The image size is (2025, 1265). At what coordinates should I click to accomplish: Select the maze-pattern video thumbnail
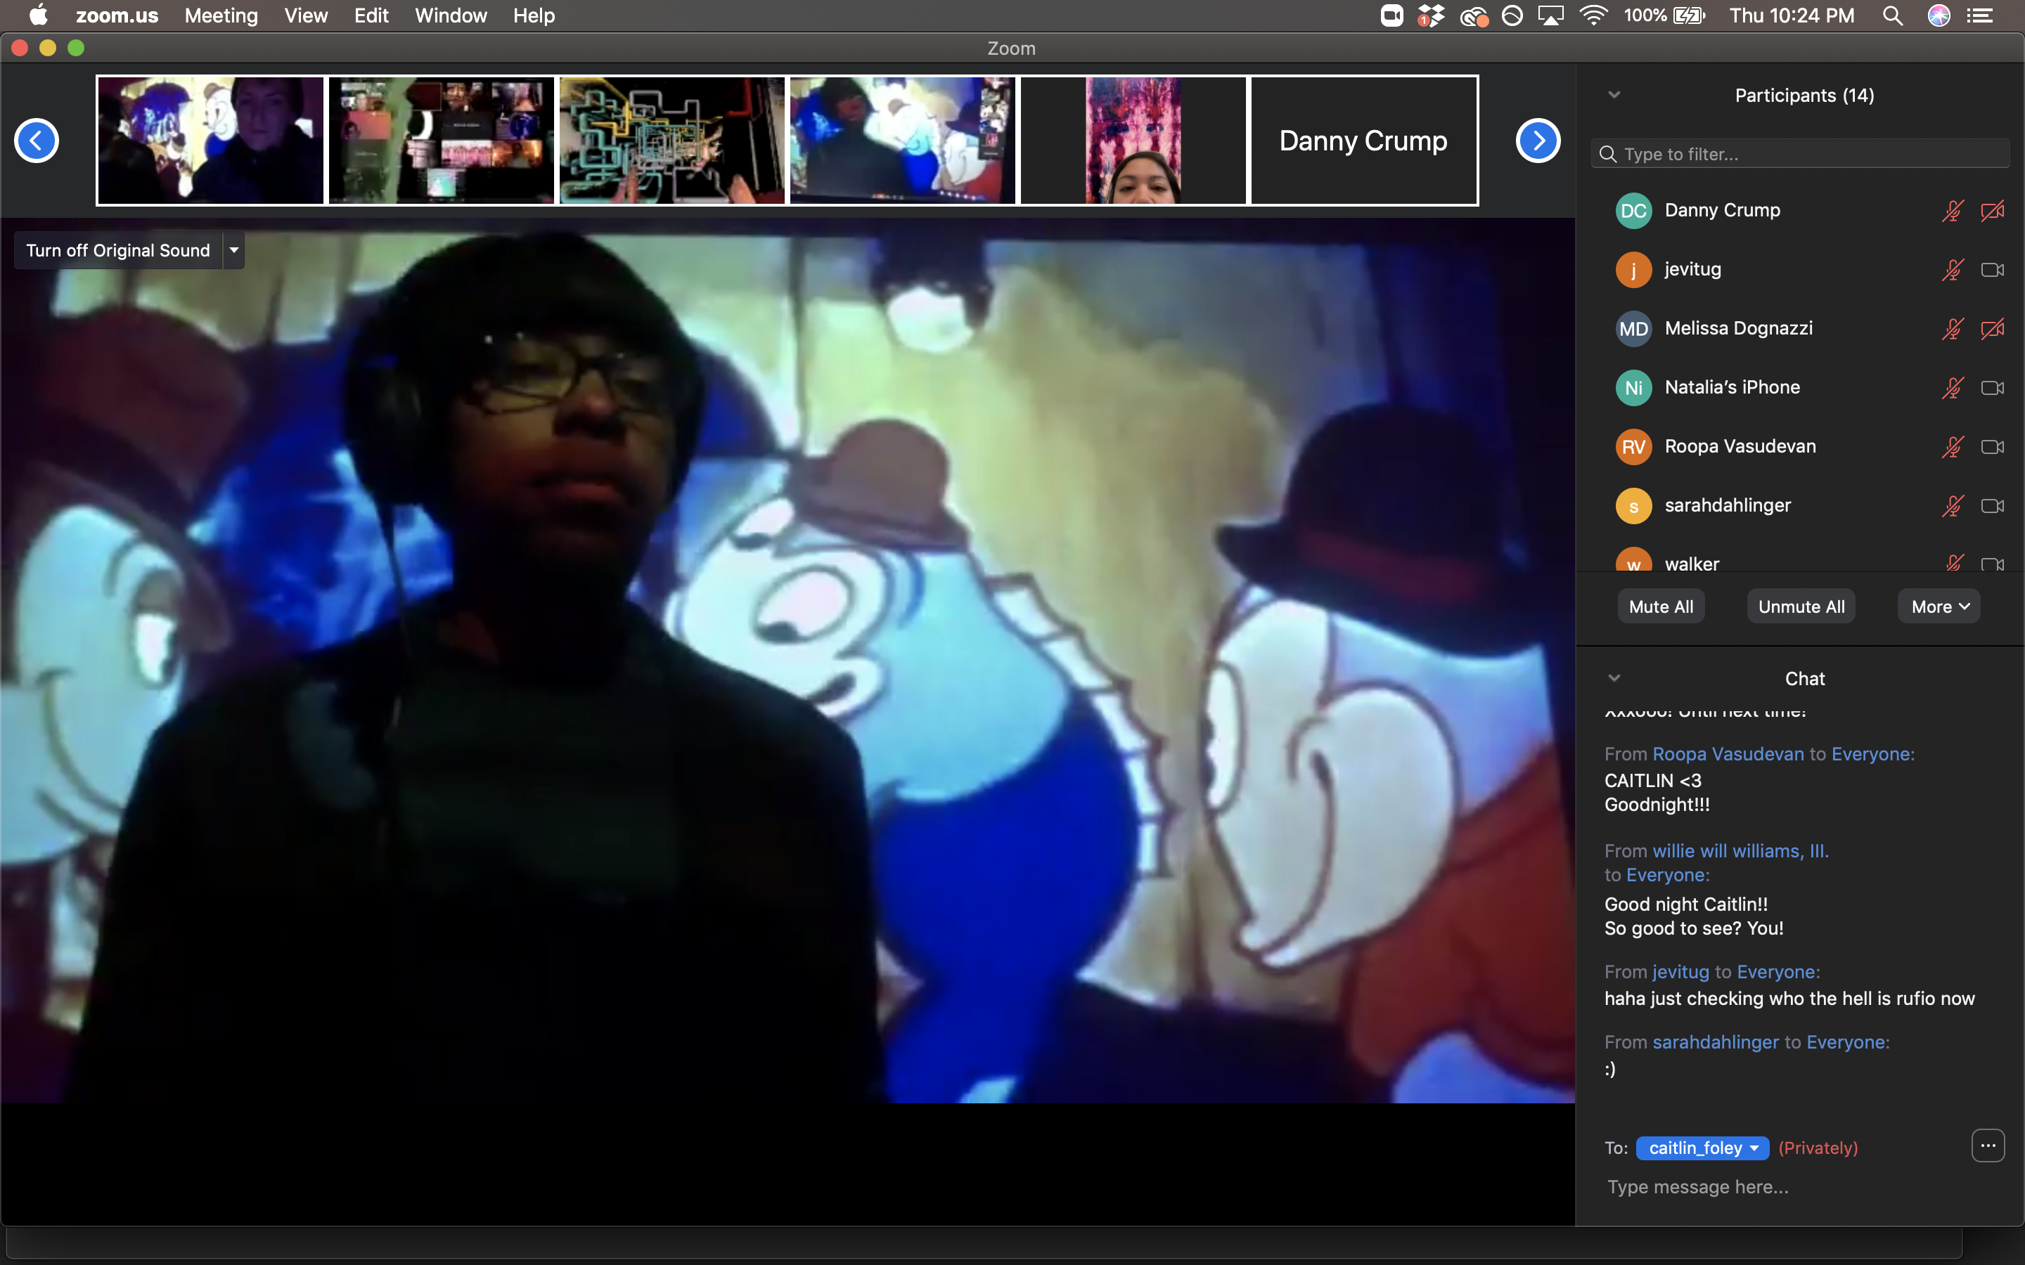click(x=672, y=141)
